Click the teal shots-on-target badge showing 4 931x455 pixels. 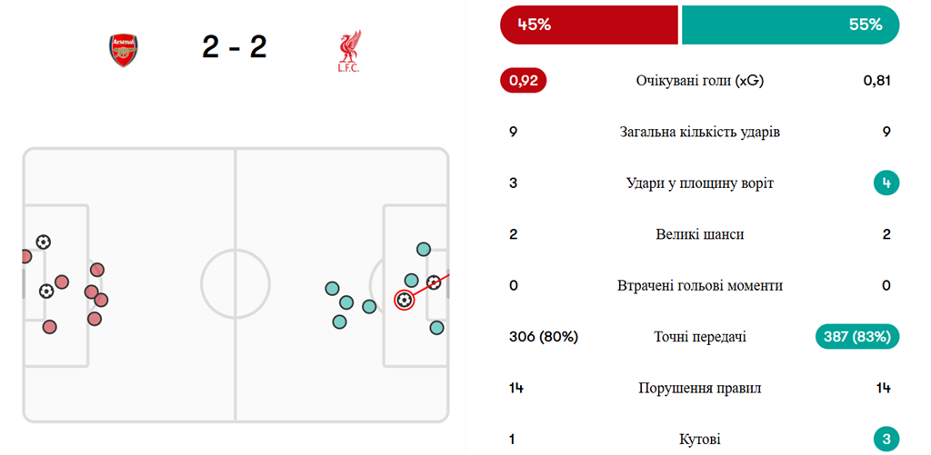click(x=886, y=183)
